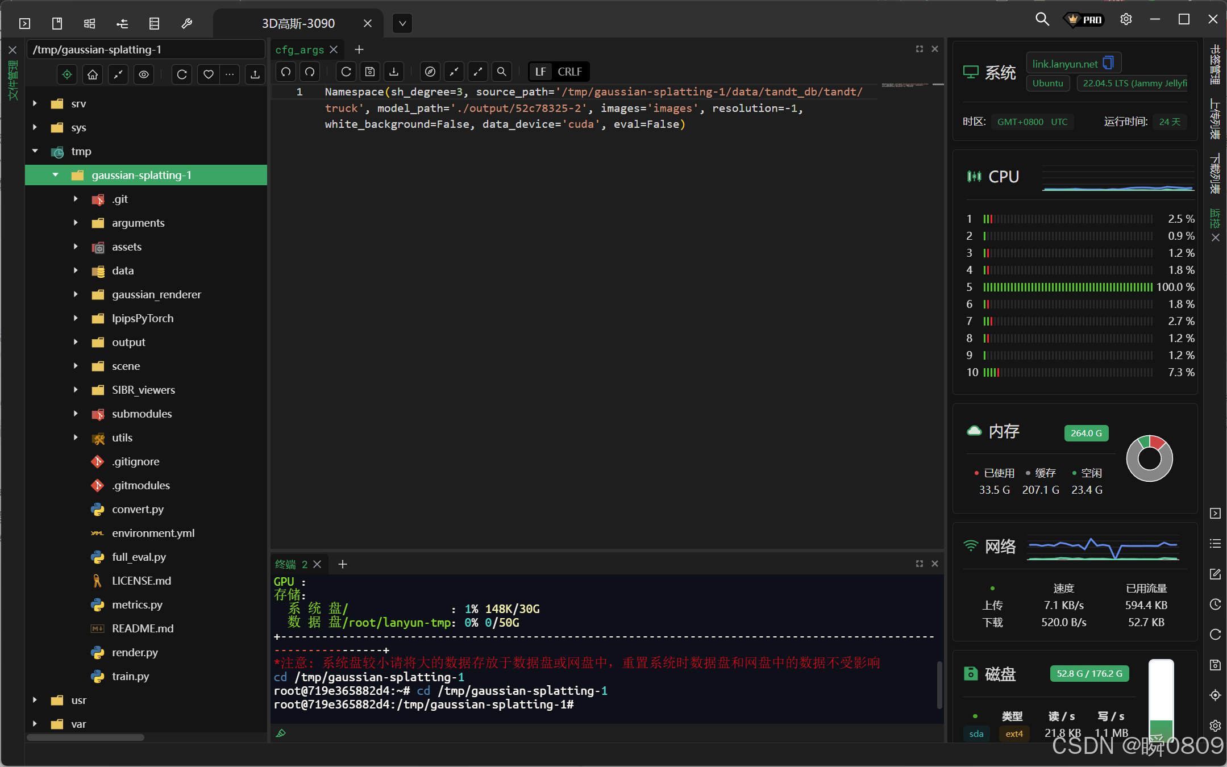This screenshot has height=767, width=1227.
Task: Add a new editor tab with plus
Action: coord(359,49)
